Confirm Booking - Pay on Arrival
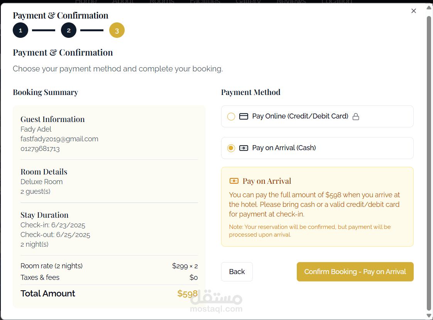The image size is (433, 320). 355,272
